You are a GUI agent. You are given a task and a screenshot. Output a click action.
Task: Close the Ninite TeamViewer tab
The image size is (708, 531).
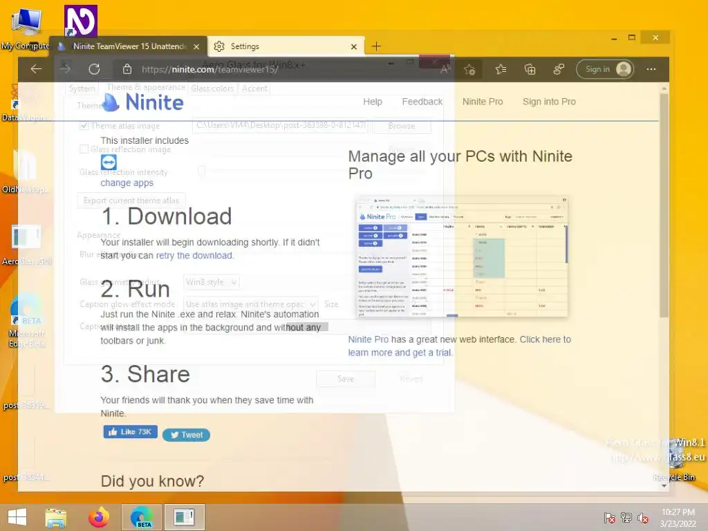click(196, 46)
